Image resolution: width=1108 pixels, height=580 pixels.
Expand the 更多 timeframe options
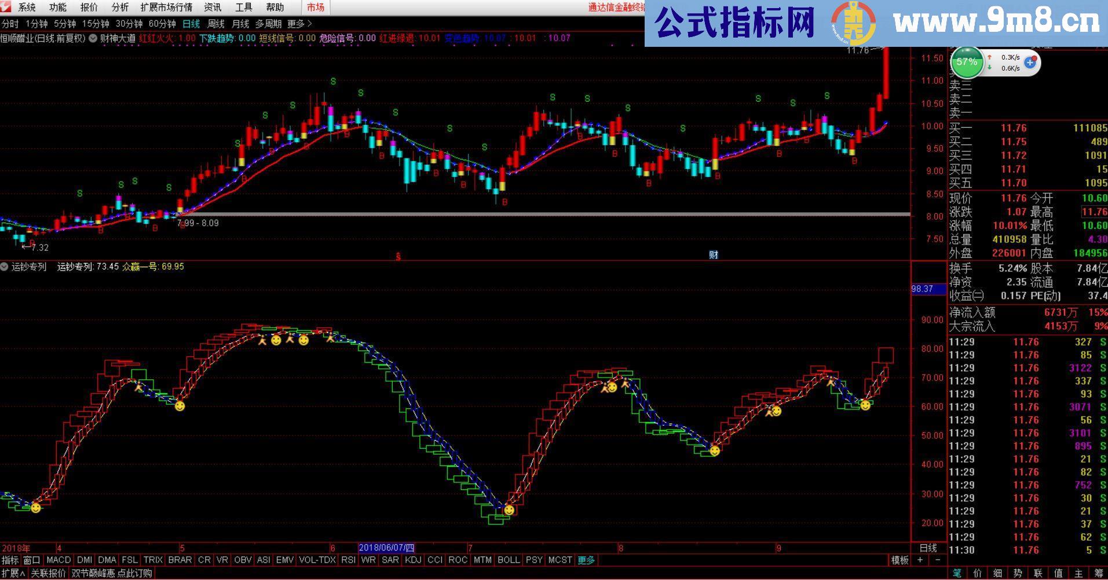299,24
